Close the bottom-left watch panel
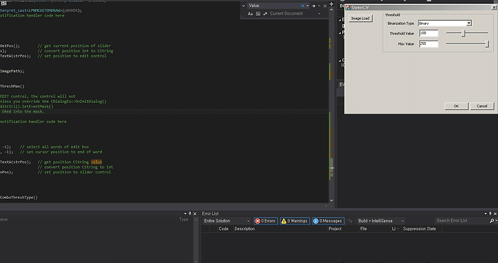This screenshot has width=498, height=263. coord(195,213)
